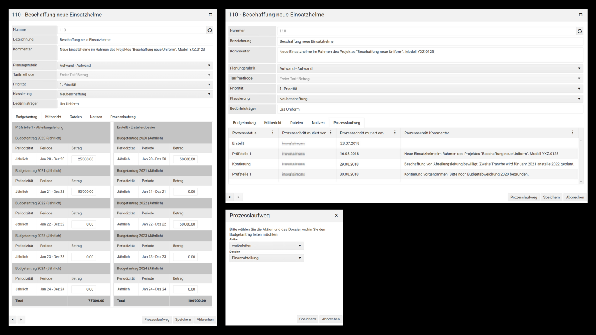Switch to Mitbericht tab in left window
596x335 pixels.
click(53, 117)
